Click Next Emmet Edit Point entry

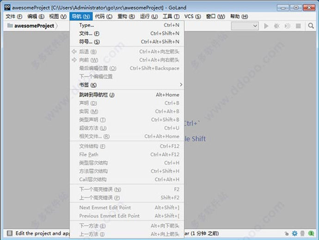127,208
